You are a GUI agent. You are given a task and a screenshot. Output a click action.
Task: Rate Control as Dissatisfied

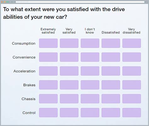111,112
